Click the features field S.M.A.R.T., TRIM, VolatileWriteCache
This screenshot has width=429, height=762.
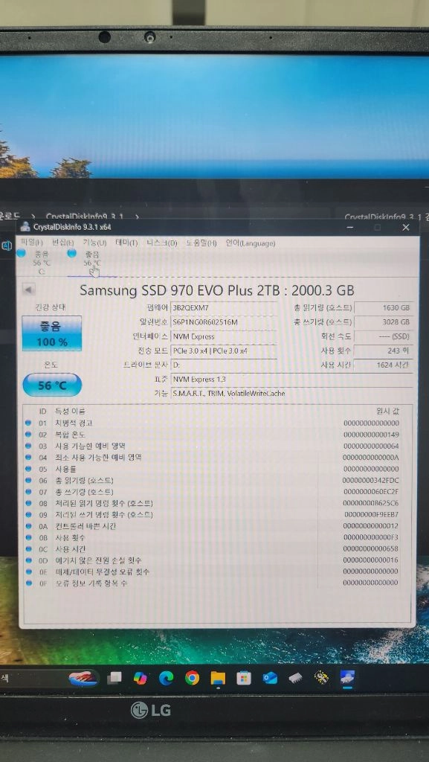pyautogui.click(x=291, y=393)
